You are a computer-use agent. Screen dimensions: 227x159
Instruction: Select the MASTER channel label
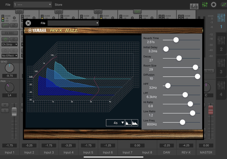click(x=206, y=152)
